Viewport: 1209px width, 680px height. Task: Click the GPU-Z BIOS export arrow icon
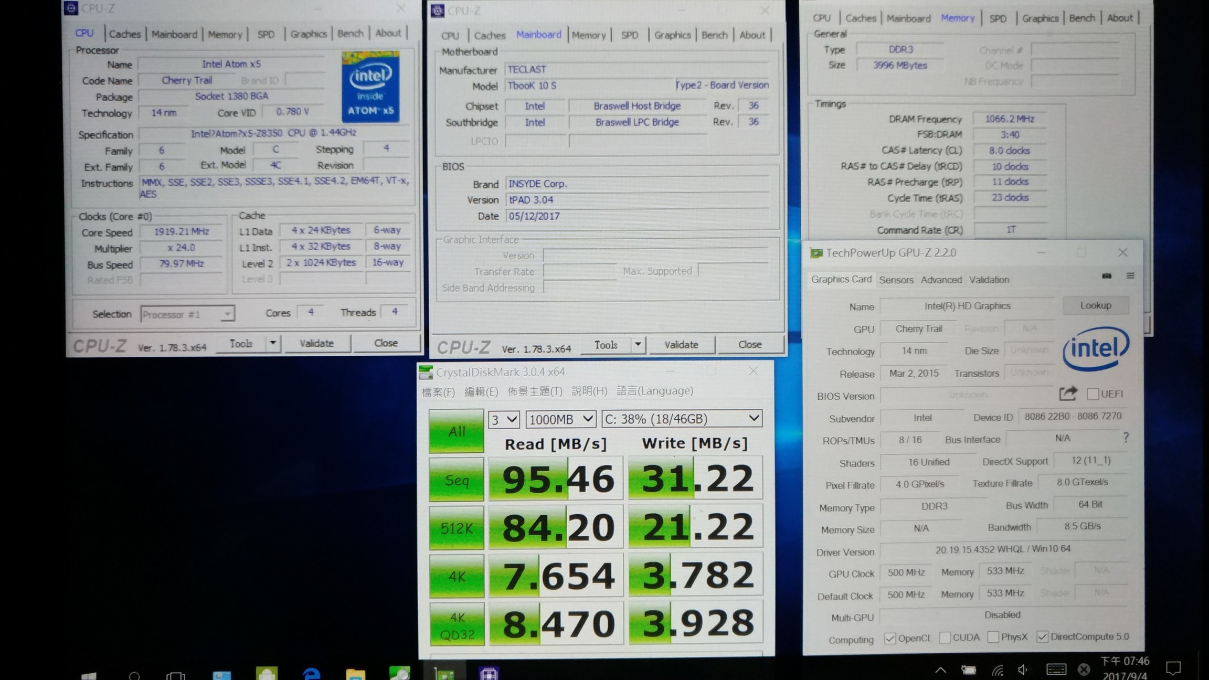click(1068, 393)
